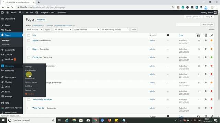Select Settings in Elementor flyout
The height and width of the screenshot is (123, 220).
(28, 67)
